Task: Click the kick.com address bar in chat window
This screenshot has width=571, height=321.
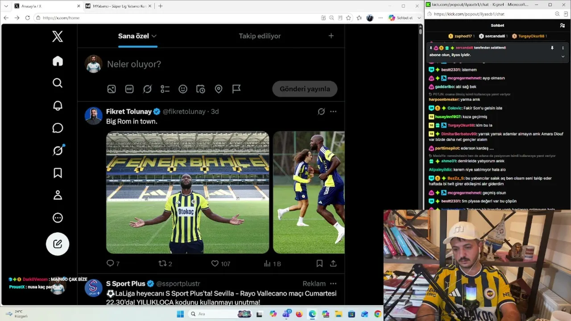Action: [490, 14]
